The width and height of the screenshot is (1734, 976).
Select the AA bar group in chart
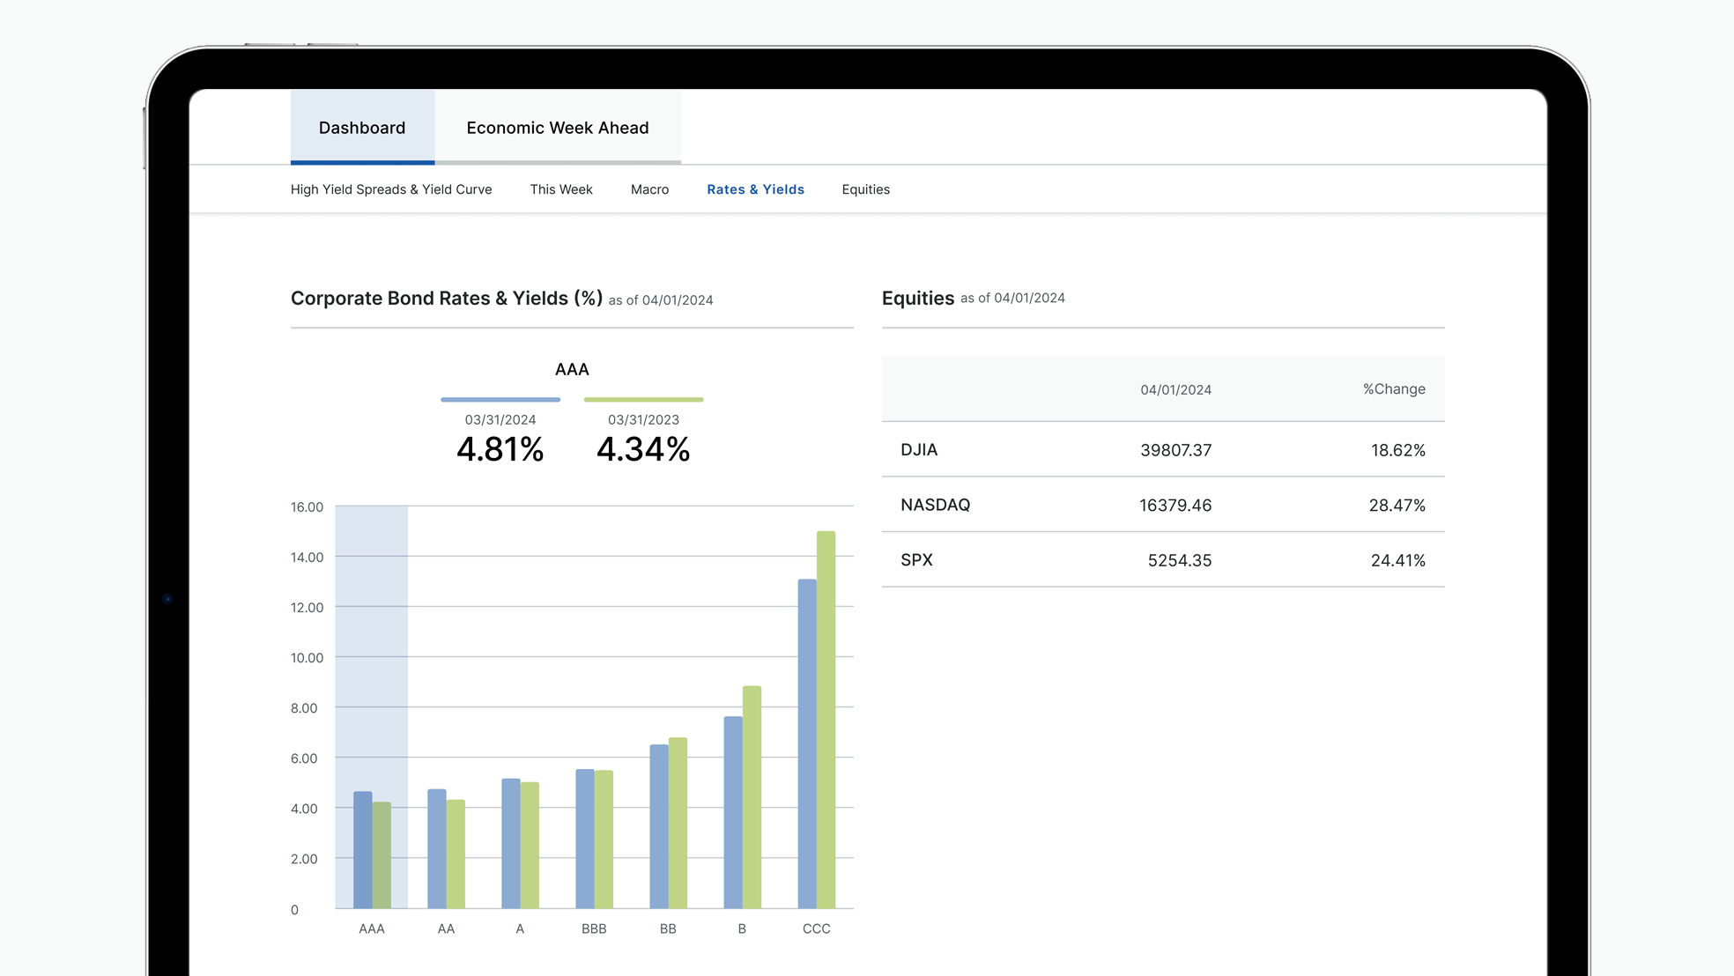click(446, 850)
